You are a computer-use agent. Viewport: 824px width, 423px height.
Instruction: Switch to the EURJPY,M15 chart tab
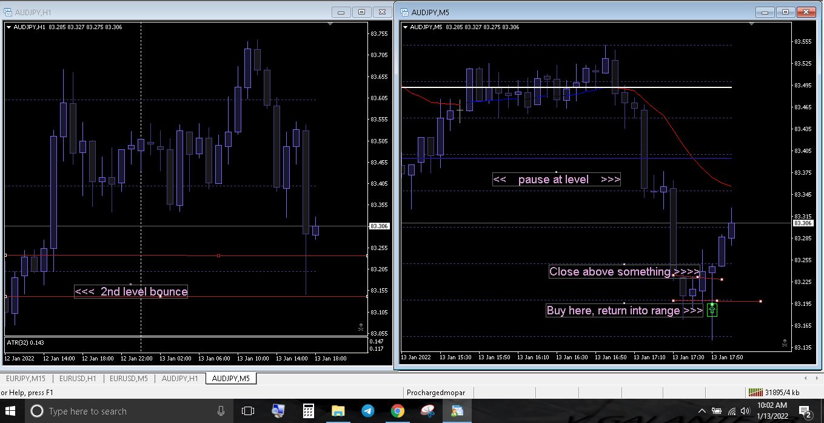25,378
